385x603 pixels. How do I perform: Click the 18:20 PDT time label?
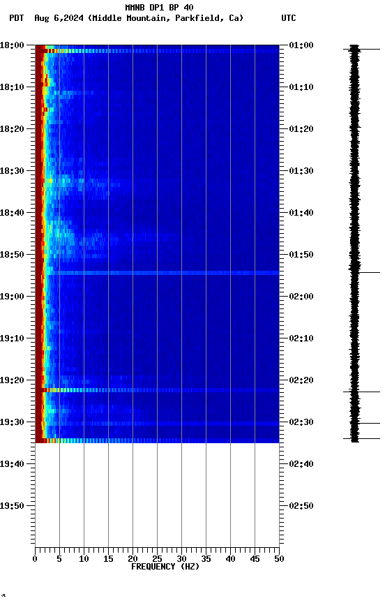[12, 129]
